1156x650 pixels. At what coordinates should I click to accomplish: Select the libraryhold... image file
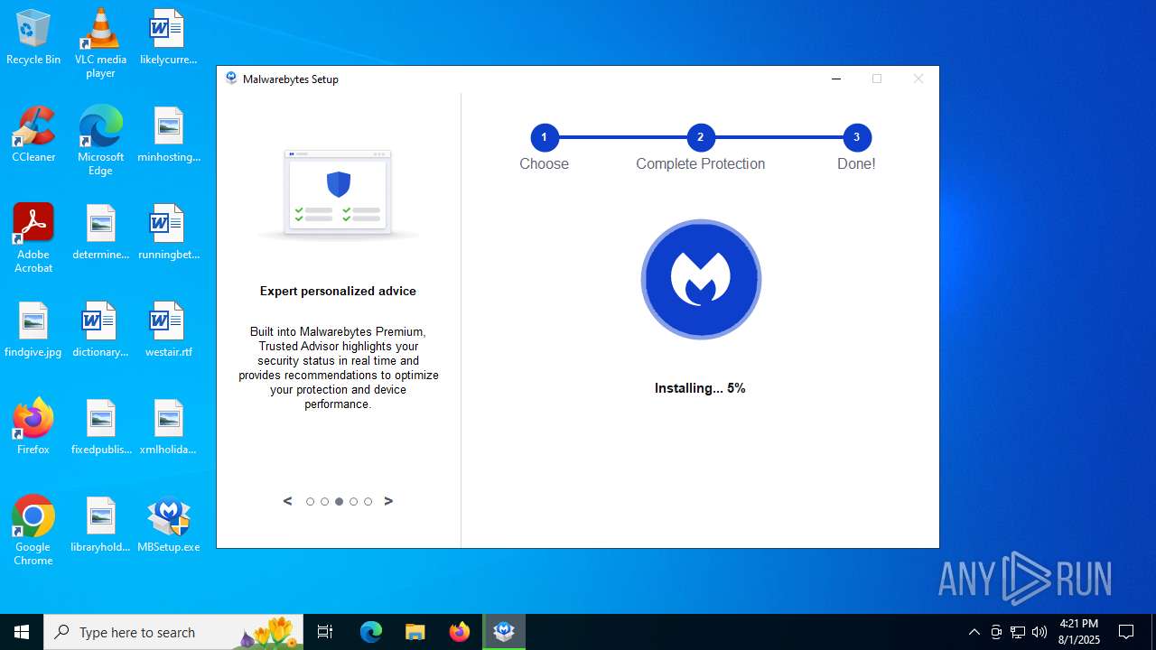[100, 525]
